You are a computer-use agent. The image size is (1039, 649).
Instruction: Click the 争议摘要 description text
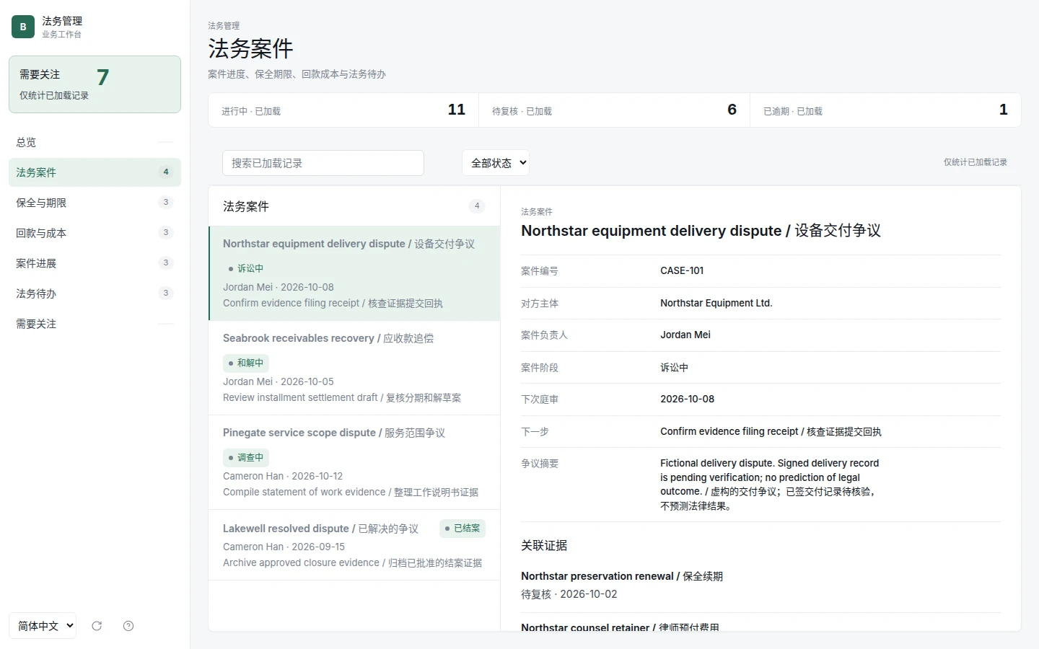tap(770, 485)
